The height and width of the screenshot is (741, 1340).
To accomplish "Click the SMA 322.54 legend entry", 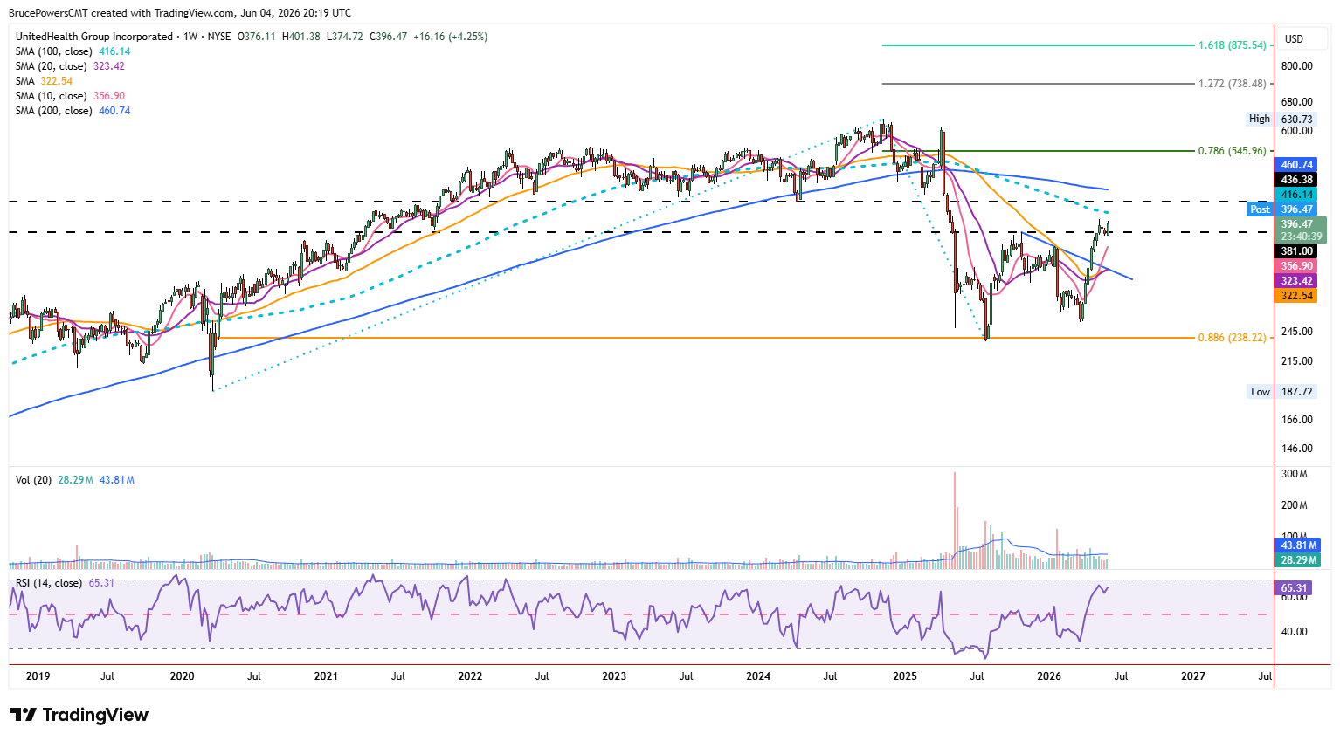I will click(x=44, y=81).
